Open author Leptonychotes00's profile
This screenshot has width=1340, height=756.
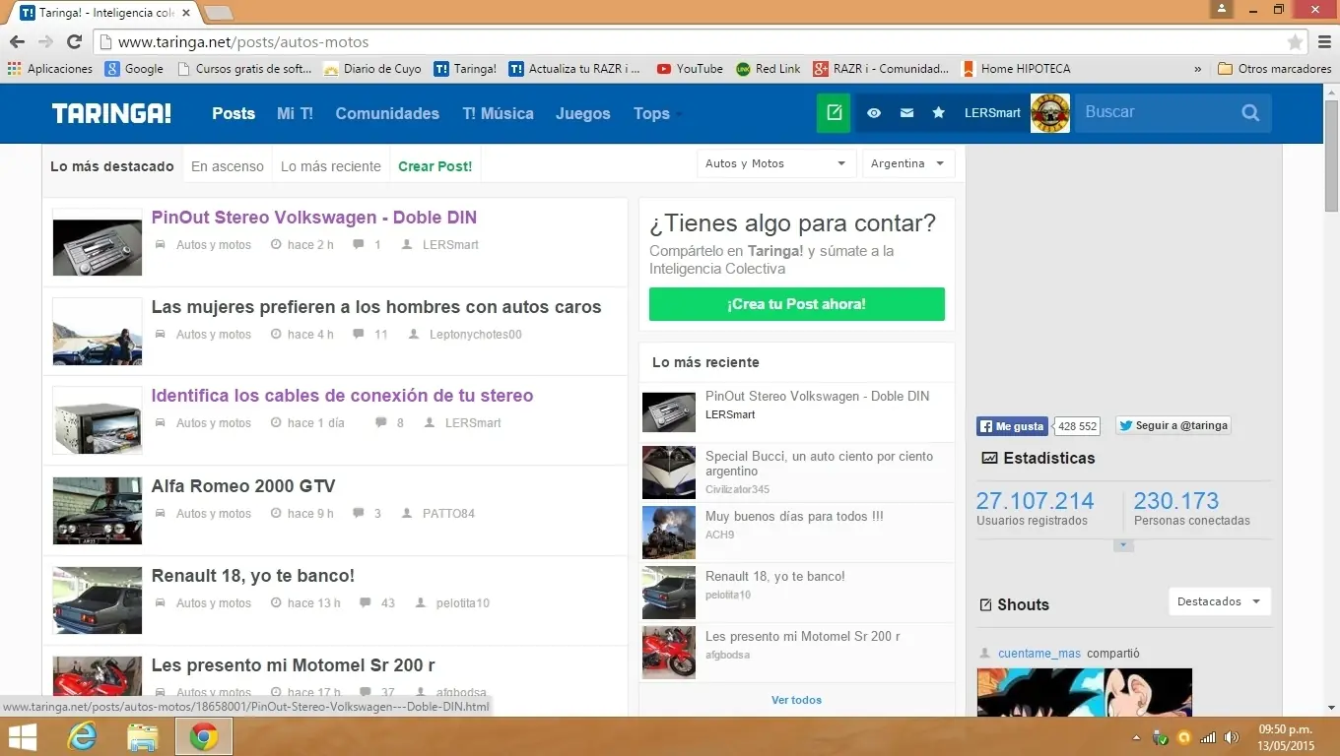point(476,335)
